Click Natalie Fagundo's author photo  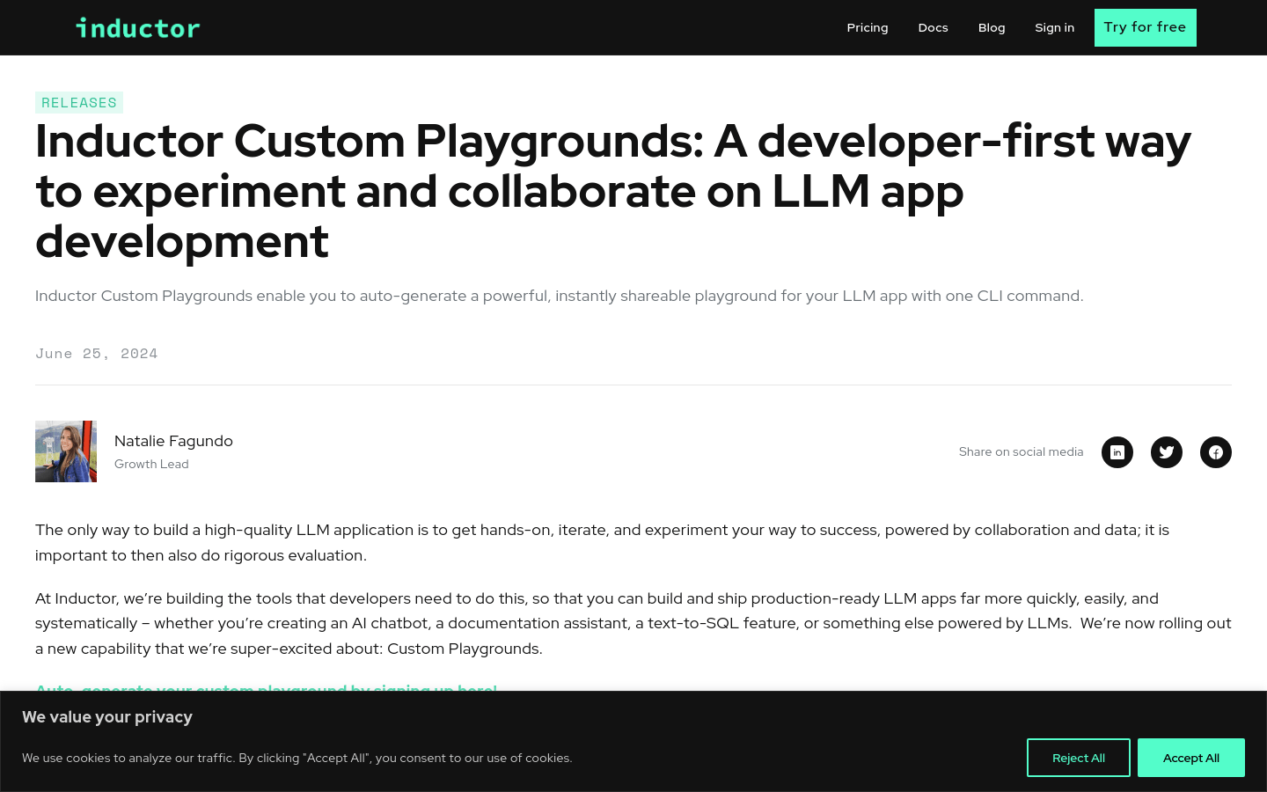click(66, 451)
